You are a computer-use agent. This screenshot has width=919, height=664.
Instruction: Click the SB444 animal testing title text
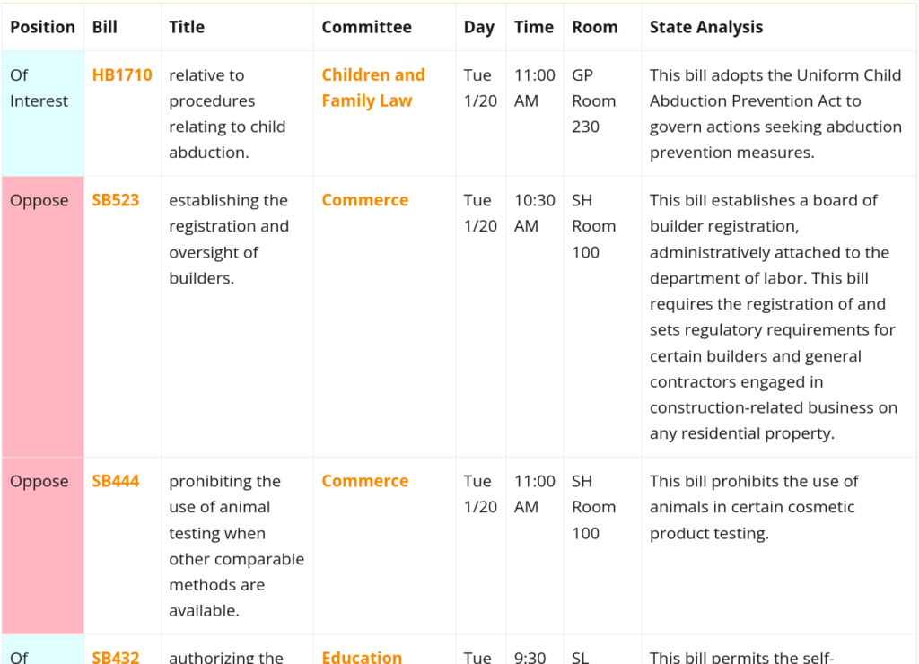(236, 546)
